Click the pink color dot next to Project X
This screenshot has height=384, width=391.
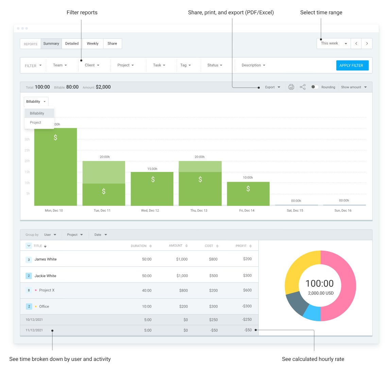click(35, 290)
